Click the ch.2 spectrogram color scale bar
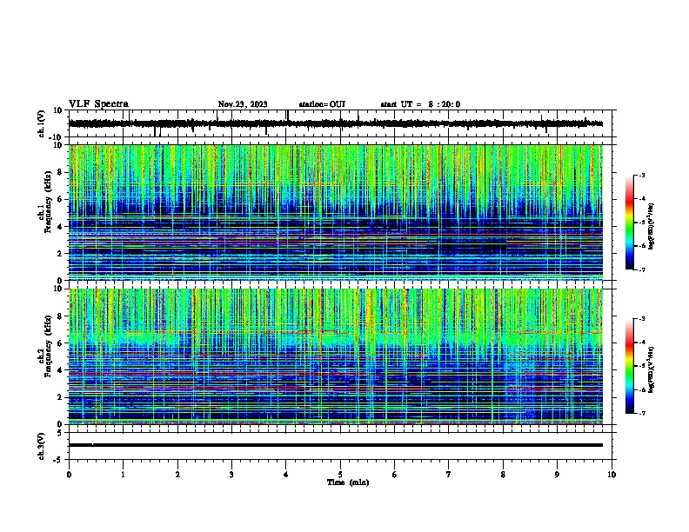This screenshot has height=532, width=689. (x=630, y=366)
